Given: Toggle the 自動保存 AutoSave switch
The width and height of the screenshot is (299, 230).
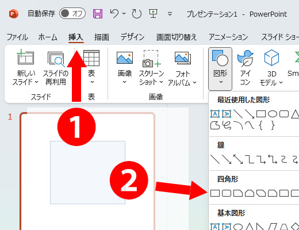Looking at the screenshot, I should click(x=72, y=13).
